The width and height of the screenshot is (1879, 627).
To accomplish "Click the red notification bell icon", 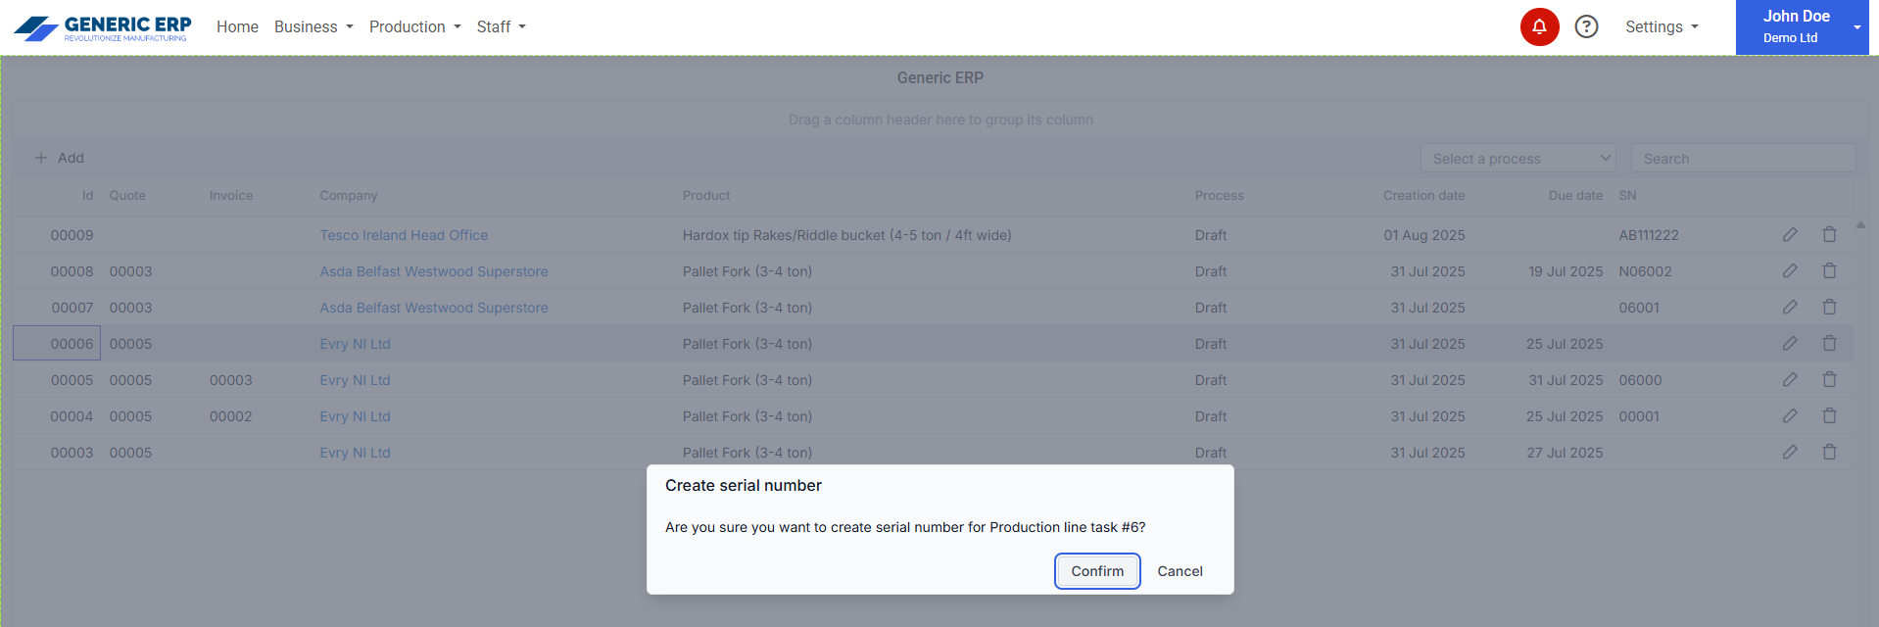I will click(x=1539, y=26).
